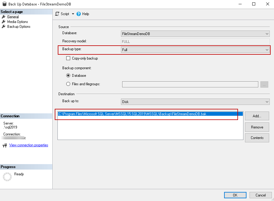The image size is (274, 201).
Task: Select the FileStreamDemoDB.bak destination path
Action: tap(132, 114)
